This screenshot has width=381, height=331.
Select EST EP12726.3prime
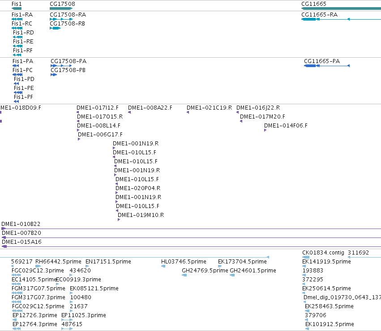click(x=15, y=320)
